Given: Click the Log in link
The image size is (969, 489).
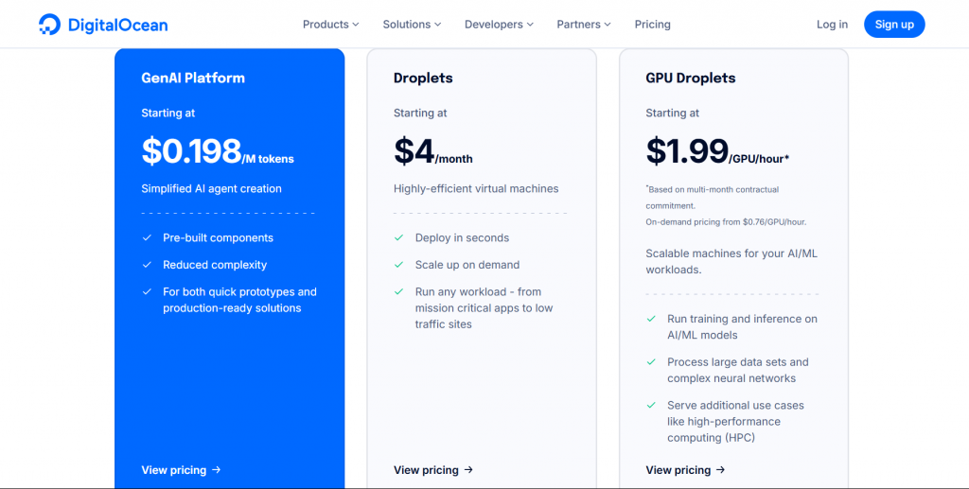Looking at the screenshot, I should (x=832, y=25).
